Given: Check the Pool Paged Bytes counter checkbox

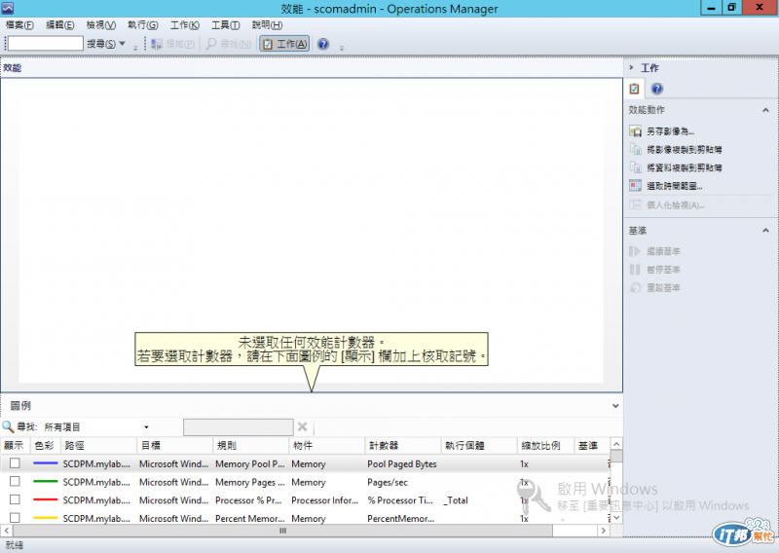Looking at the screenshot, I should click(x=15, y=463).
